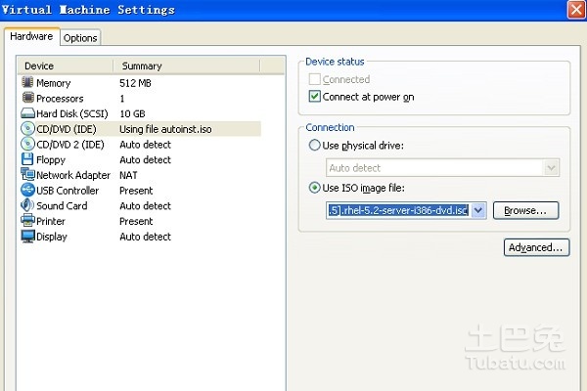Viewport: 587px width, 391px height.
Task: Choose Use physical drive option
Action: 314,146
